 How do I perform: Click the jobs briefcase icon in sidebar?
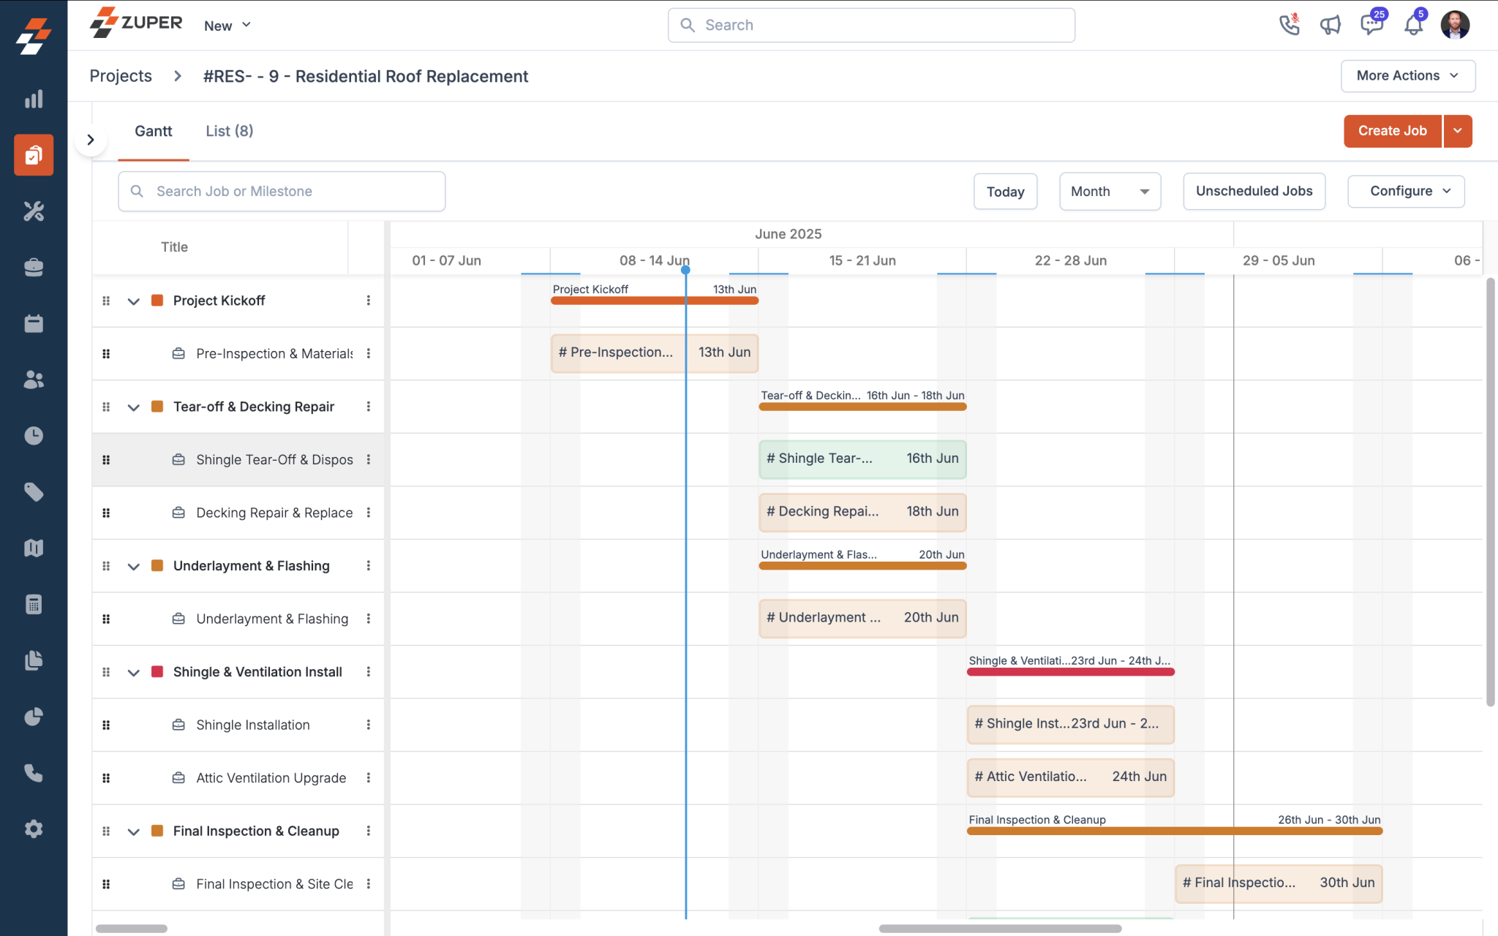[33, 267]
